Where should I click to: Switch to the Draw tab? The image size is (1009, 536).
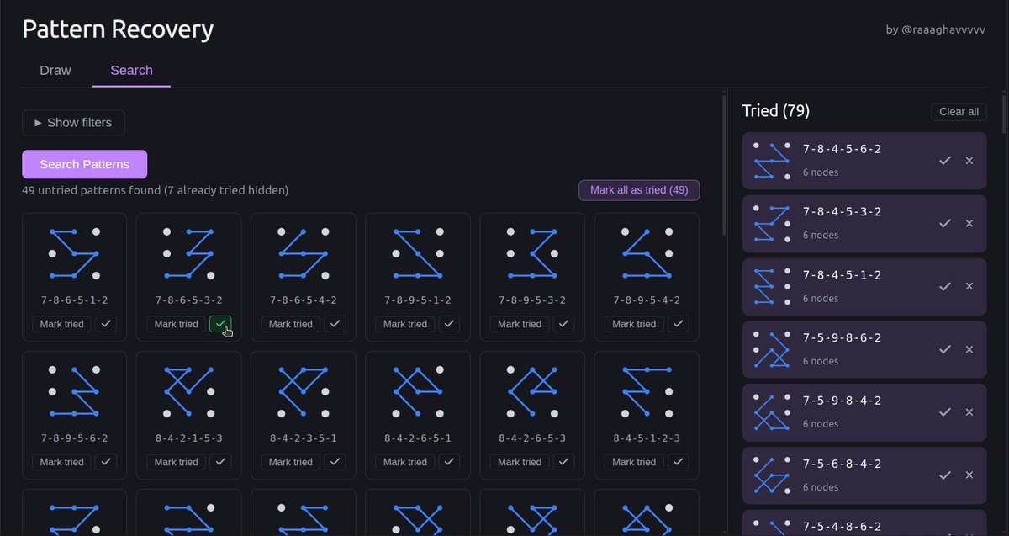click(x=55, y=71)
